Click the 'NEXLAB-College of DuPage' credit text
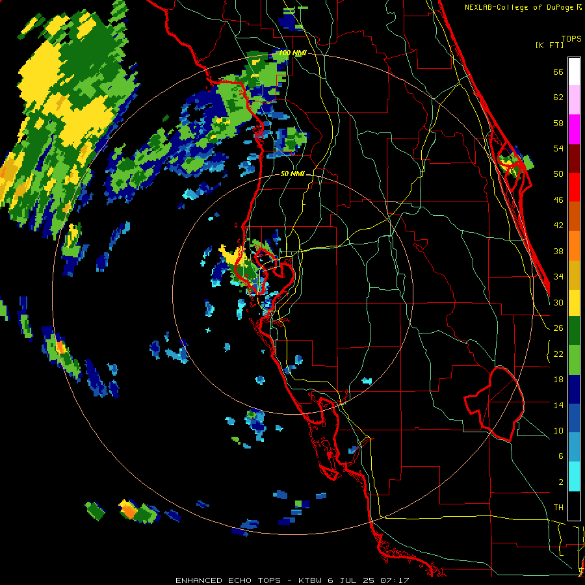The height and width of the screenshot is (585, 585). pos(520,7)
